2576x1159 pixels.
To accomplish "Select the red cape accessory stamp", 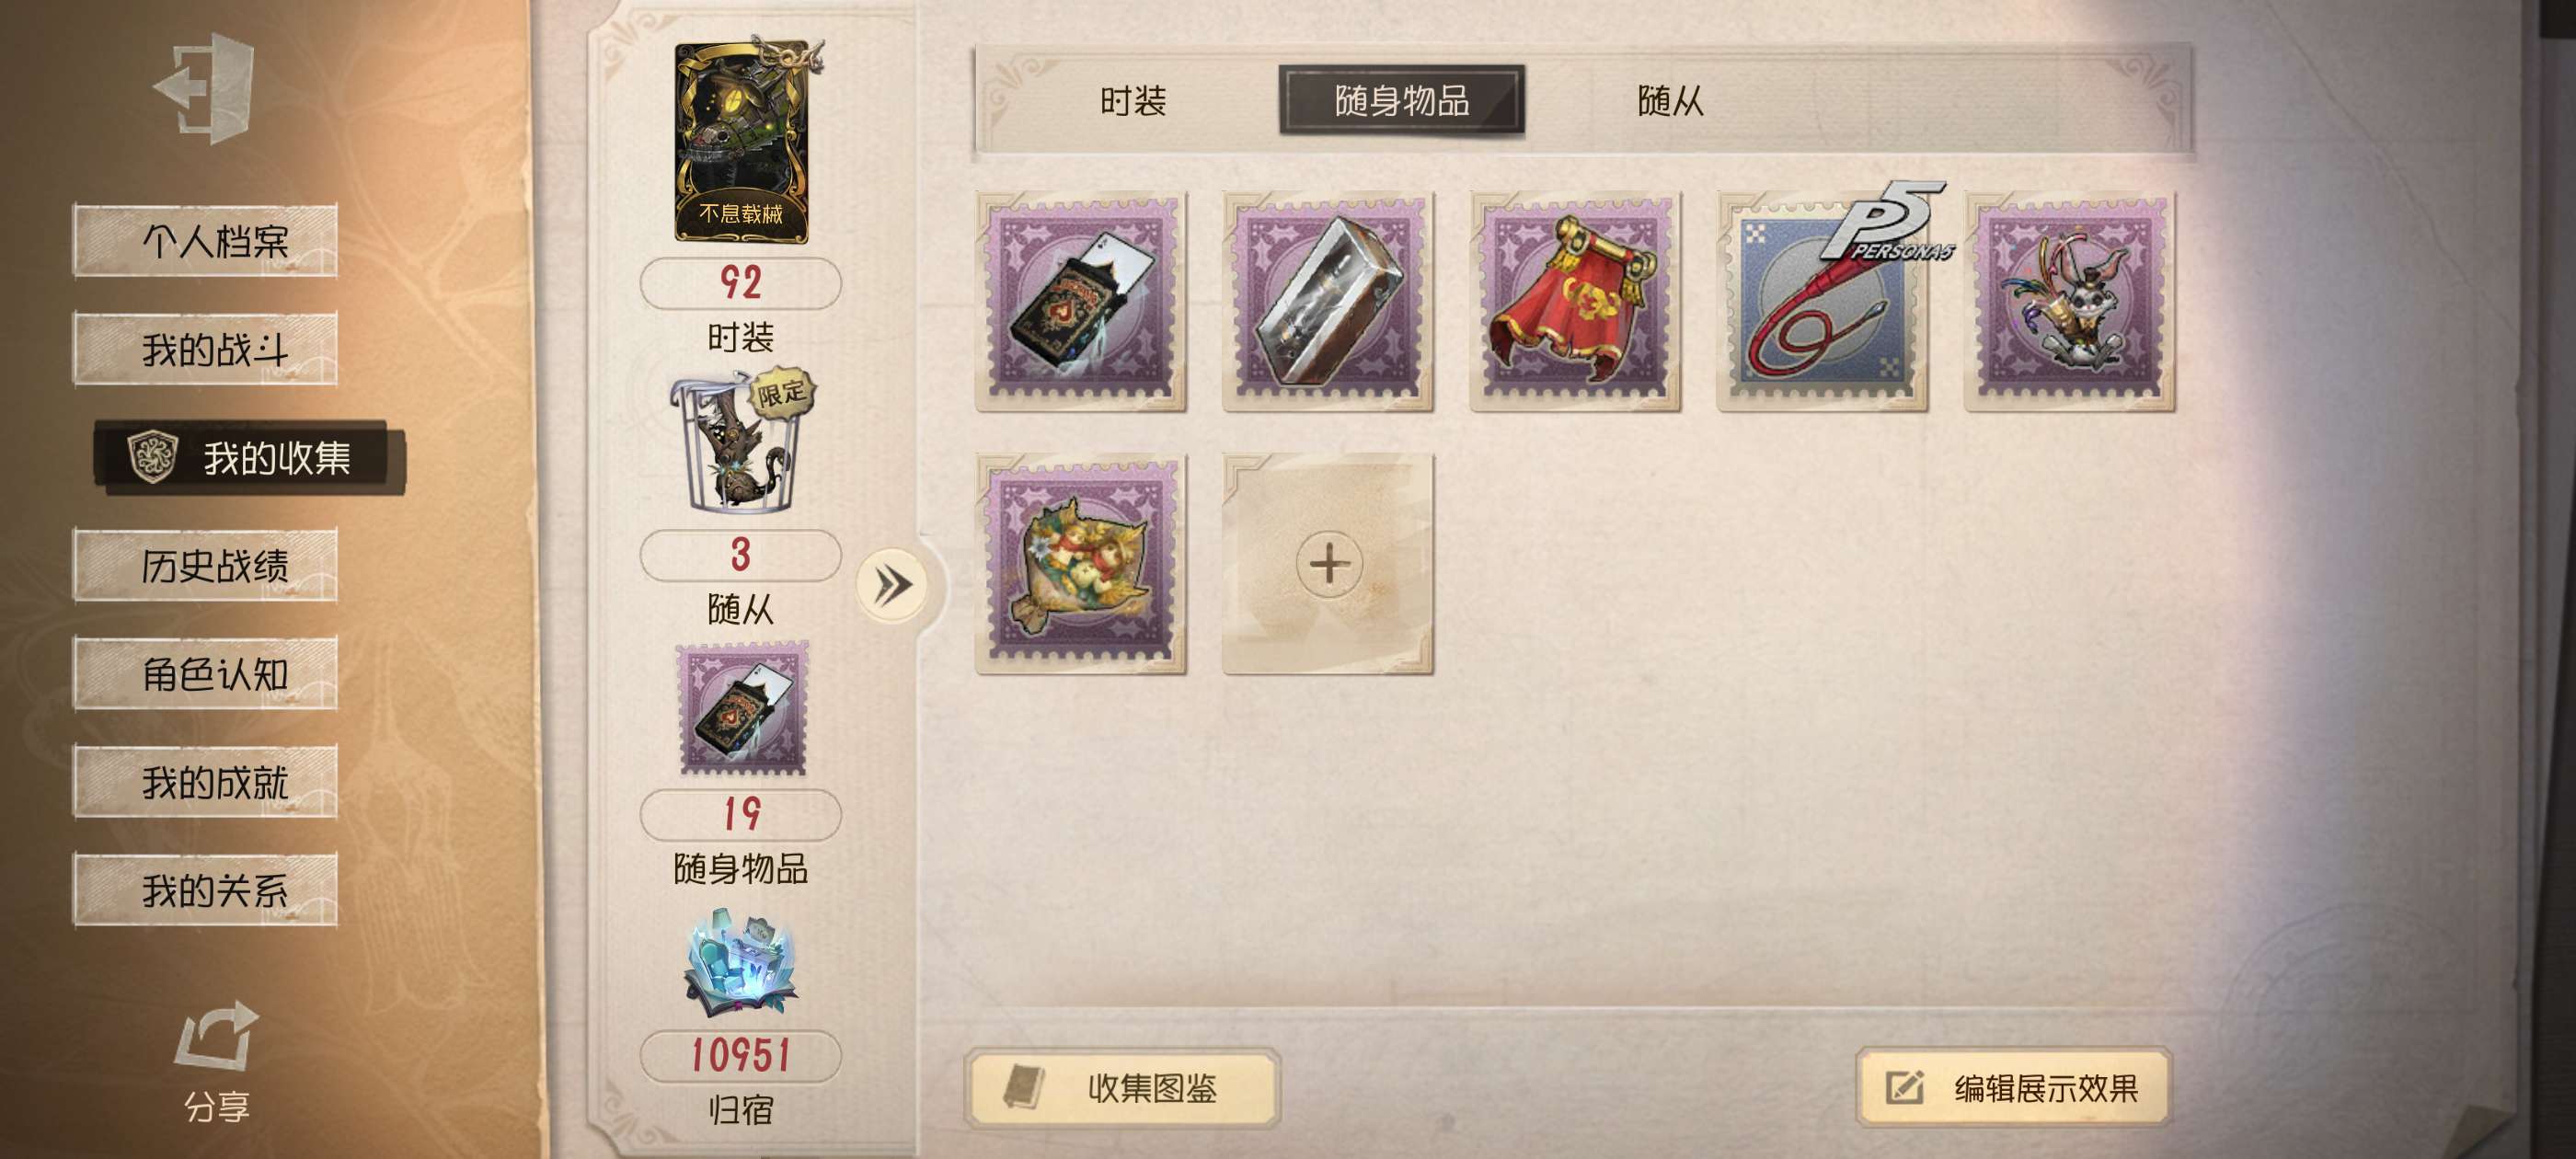I will 1575,301.
